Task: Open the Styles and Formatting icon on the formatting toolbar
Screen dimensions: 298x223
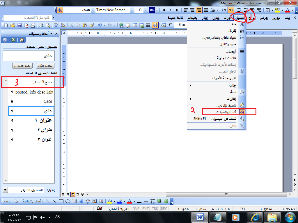Action: (x=60, y=10)
